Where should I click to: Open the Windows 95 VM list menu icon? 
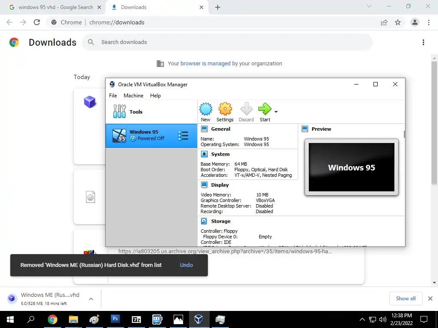point(183,135)
